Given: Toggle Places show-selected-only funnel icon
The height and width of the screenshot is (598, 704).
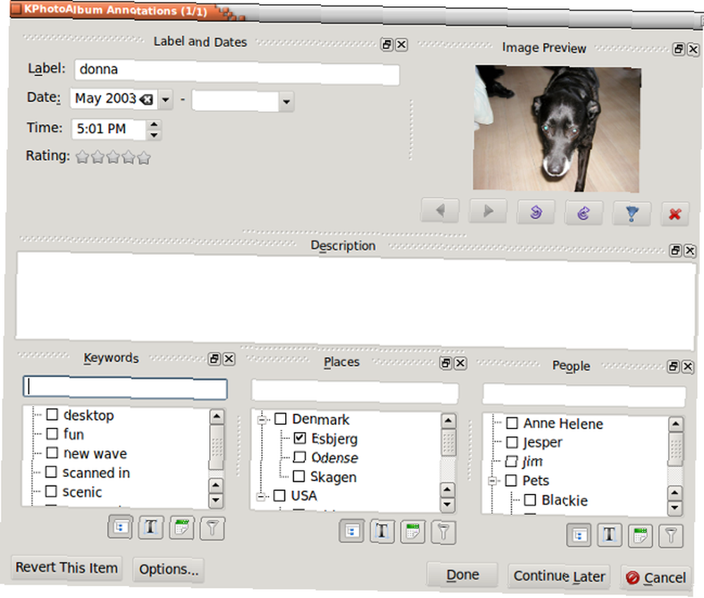Looking at the screenshot, I should pyautogui.click(x=443, y=533).
